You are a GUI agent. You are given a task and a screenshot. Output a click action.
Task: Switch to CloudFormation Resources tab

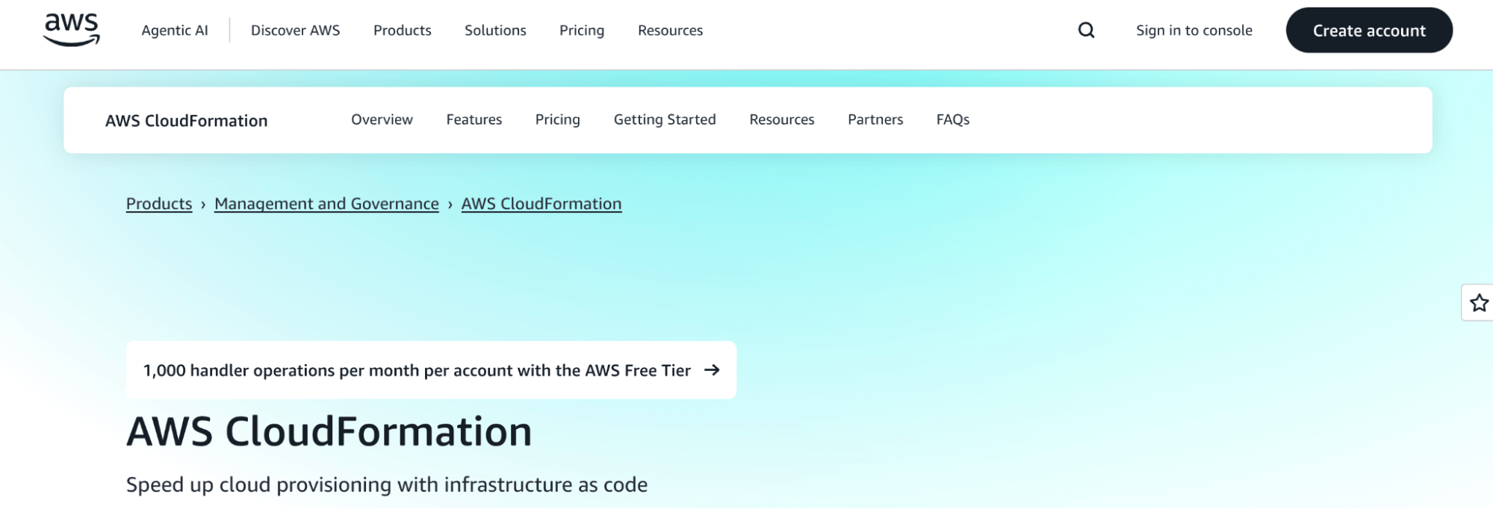[x=782, y=119]
